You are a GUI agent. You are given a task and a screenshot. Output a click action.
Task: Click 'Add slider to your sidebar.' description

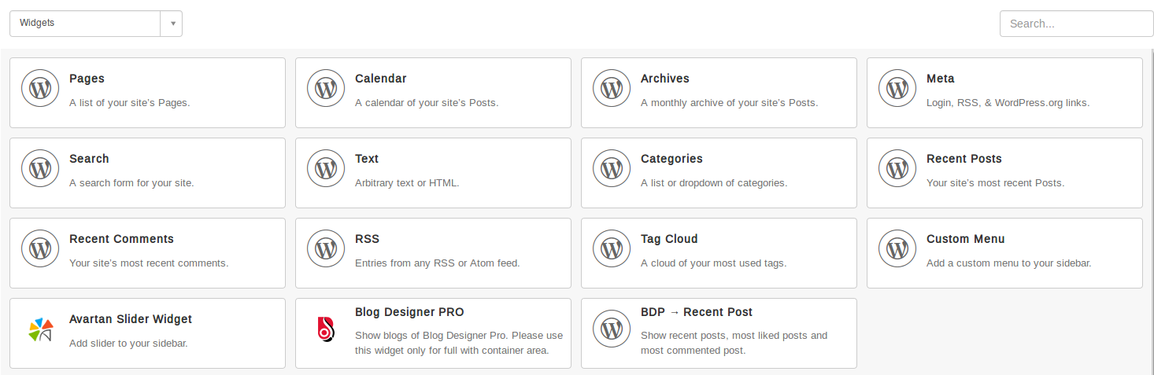point(128,343)
